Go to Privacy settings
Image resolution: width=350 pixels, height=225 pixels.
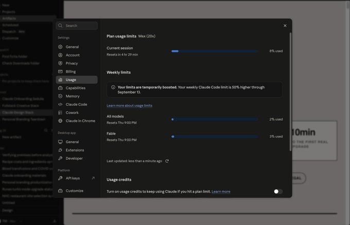coord(77,63)
